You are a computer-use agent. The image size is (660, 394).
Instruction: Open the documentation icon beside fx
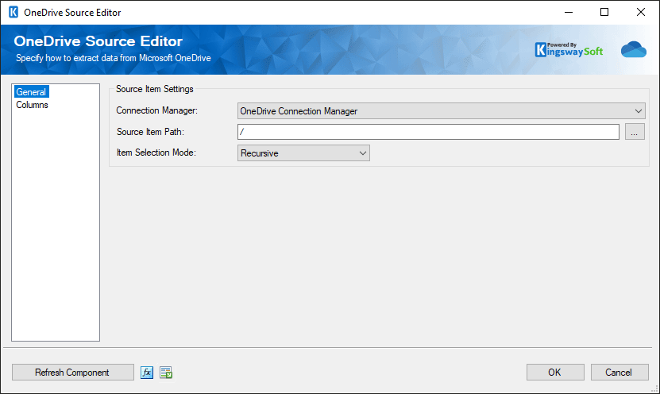point(166,373)
